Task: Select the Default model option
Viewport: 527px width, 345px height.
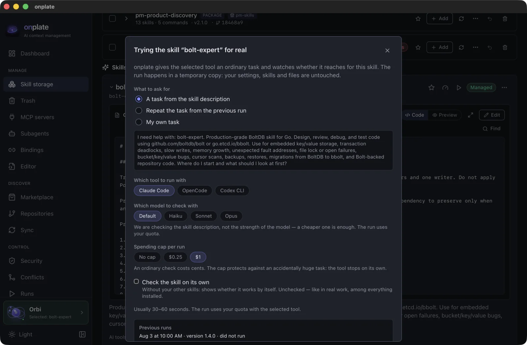Action: (x=147, y=216)
